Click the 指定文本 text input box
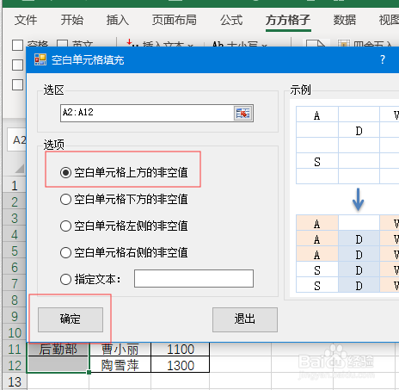The width and height of the screenshot is (399, 390). point(193,278)
